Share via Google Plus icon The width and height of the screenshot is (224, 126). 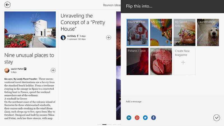[137, 118]
